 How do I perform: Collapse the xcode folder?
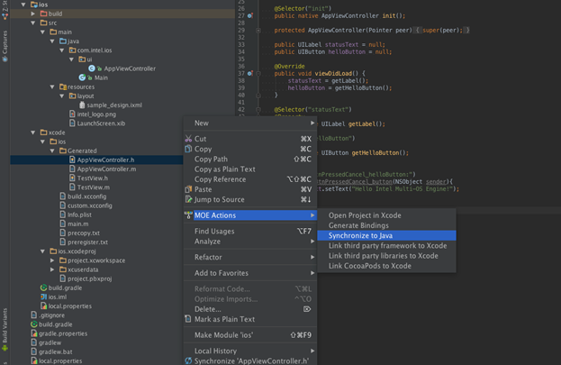tap(33, 132)
